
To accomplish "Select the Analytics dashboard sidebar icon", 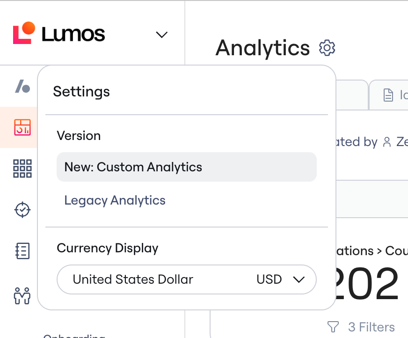I will (x=22, y=127).
